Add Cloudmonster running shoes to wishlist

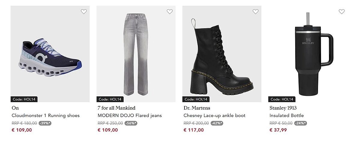point(84,12)
